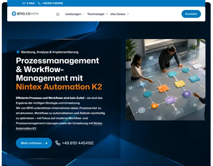Viewport: 213px width, 166px height.
Task: Open the Use Cases menu
Action: (118, 14)
